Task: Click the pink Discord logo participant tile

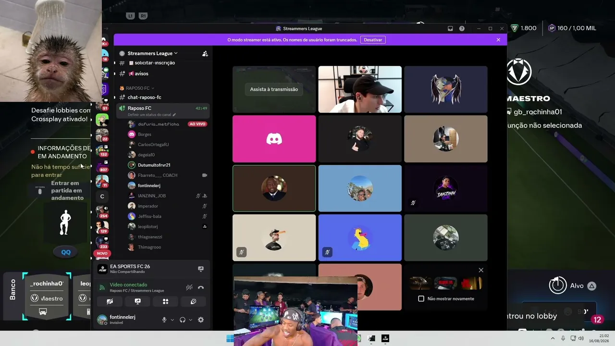Action: pos(274,139)
